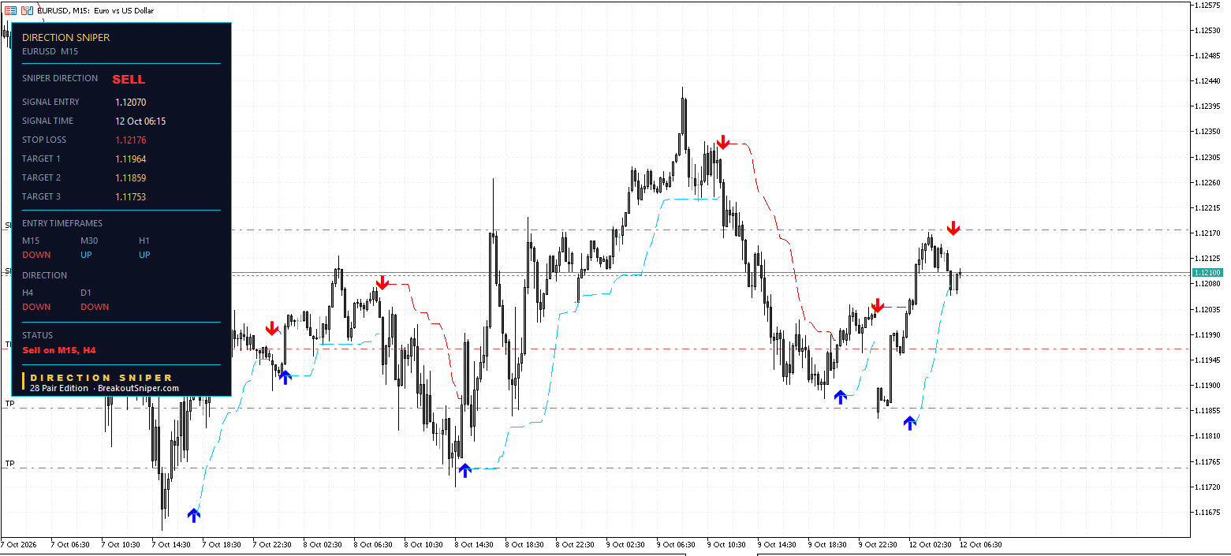The height and width of the screenshot is (556, 1231).
Task: Click the blue buy arrow at 12 Oct 02:30
Action: coord(910,423)
